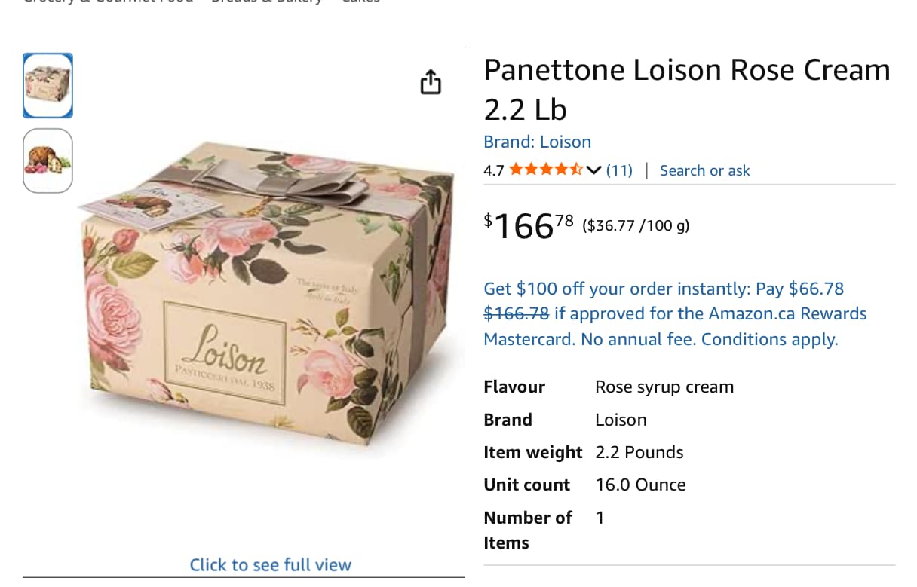
Task: Click the Search or ask link
Action: (x=704, y=170)
